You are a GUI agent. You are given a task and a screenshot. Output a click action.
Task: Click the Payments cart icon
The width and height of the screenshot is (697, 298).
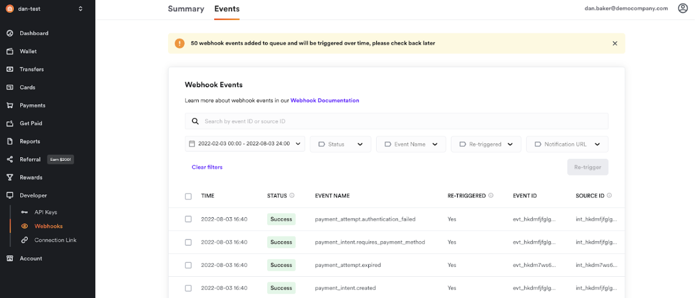click(9, 105)
